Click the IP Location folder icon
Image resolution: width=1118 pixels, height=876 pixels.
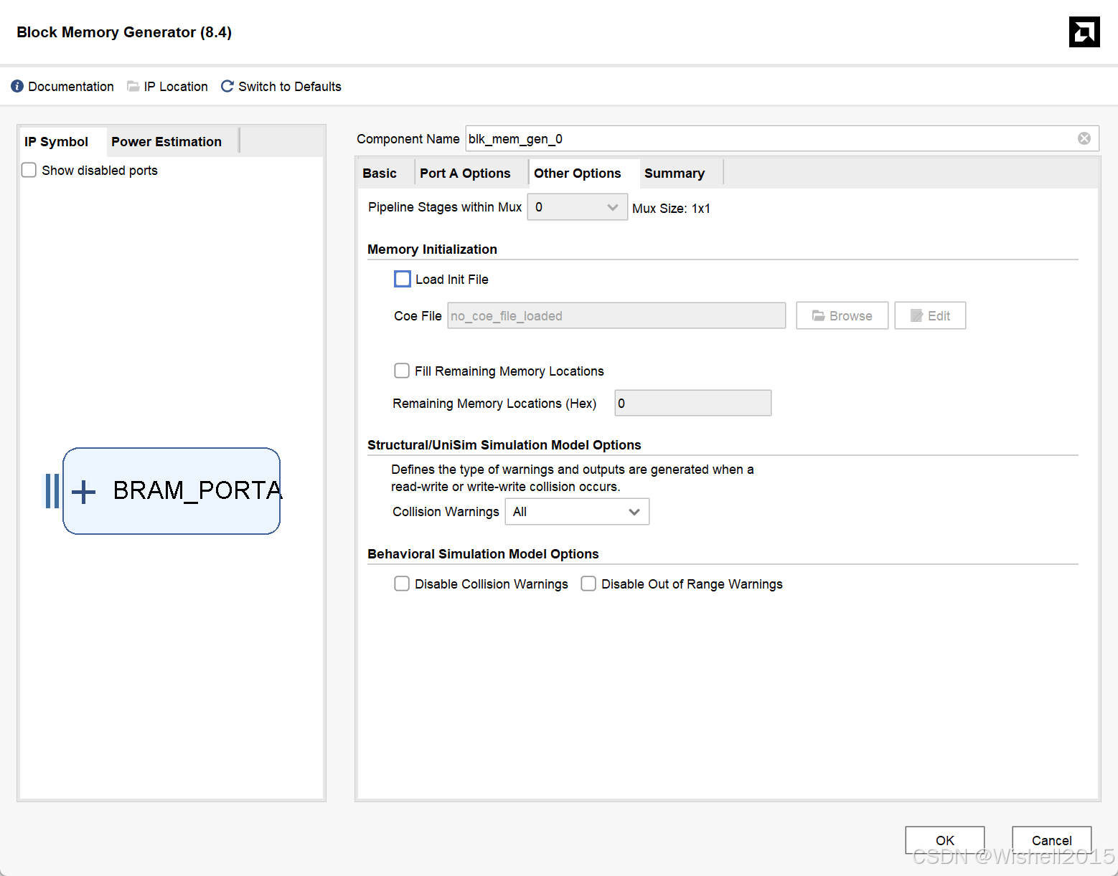[133, 86]
